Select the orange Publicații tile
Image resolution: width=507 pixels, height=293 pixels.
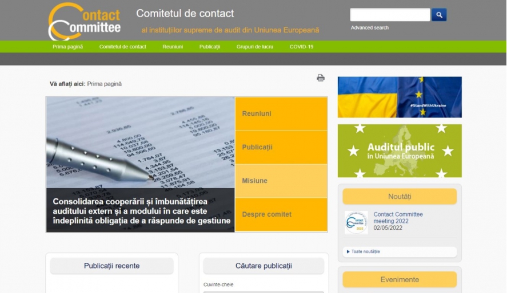pyautogui.click(x=281, y=147)
